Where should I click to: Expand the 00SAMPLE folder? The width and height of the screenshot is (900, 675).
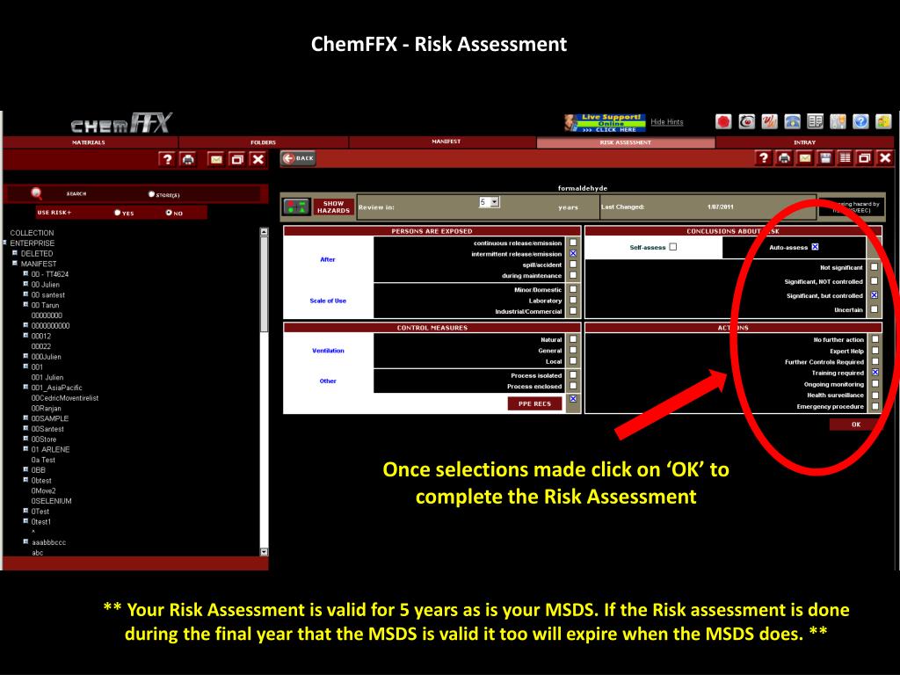25,417
